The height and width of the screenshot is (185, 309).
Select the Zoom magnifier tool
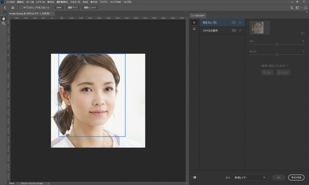tap(3, 23)
